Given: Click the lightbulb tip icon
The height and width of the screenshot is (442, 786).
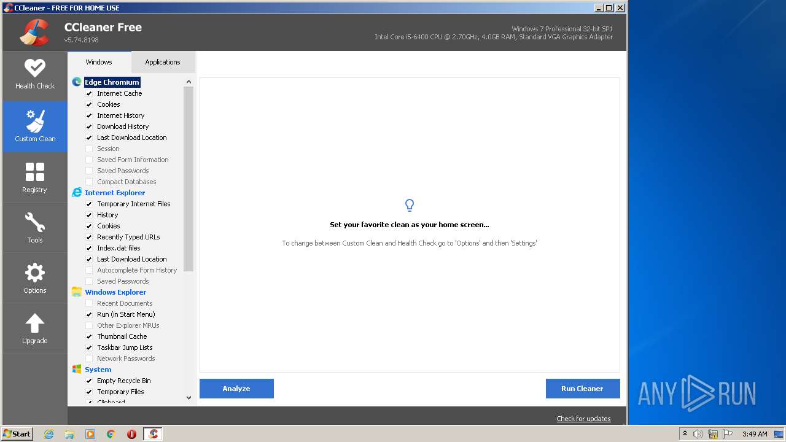Looking at the screenshot, I should [x=410, y=205].
